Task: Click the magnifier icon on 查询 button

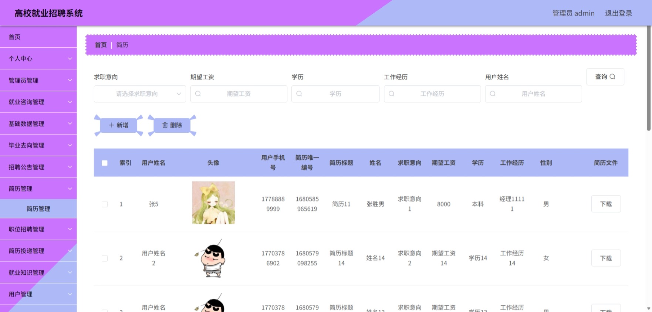Action: tap(612, 77)
